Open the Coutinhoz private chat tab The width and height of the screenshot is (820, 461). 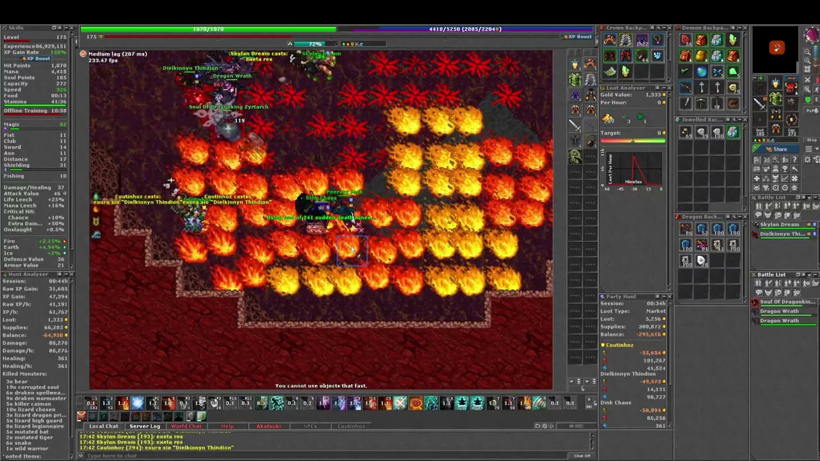(351, 426)
